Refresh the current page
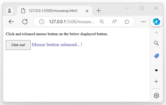 (x=25, y=22)
